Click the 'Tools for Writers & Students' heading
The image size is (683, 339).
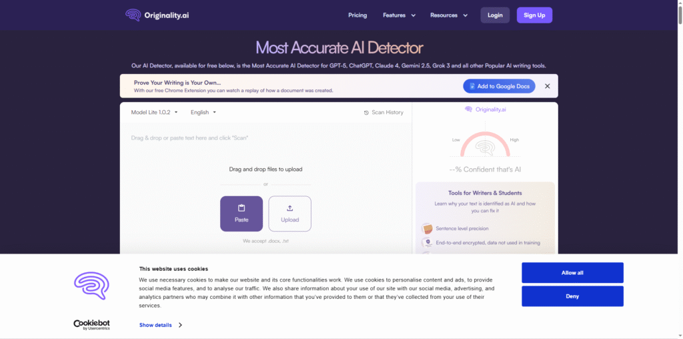[485, 193]
